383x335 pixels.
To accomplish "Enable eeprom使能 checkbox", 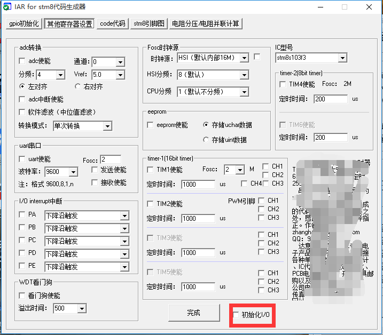I will 150,125.
